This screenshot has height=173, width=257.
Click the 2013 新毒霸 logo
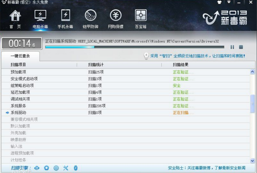[225, 18]
